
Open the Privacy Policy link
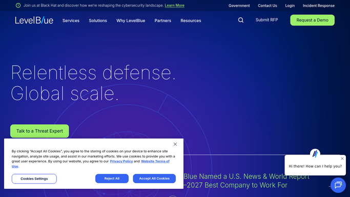pyautogui.click(x=121, y=161)
